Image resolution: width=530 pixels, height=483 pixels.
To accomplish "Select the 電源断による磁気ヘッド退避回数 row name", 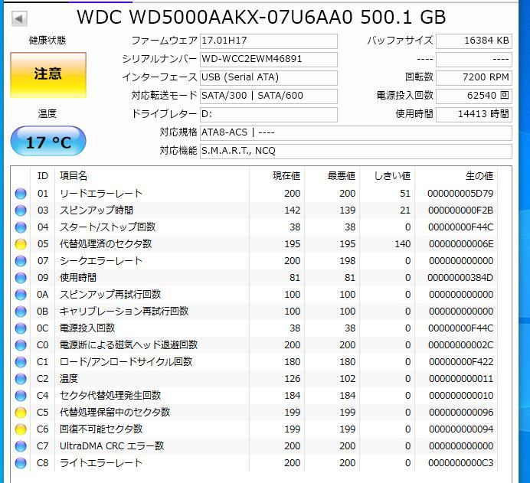I will [129, 345].
